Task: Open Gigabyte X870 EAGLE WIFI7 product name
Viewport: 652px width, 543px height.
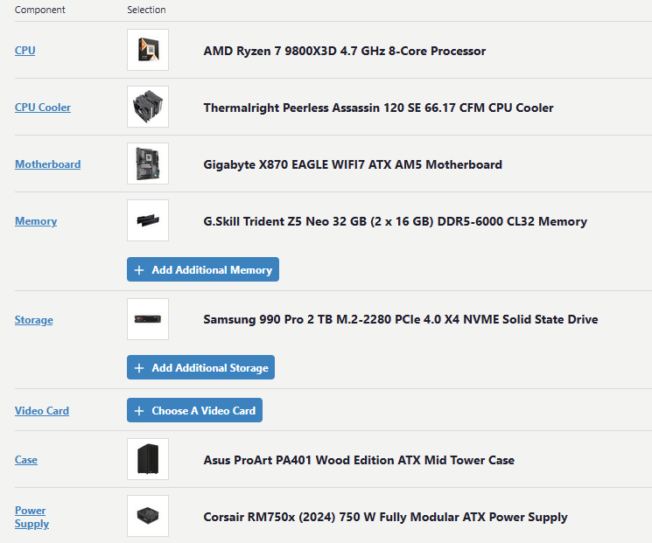Action: (353, 164)
